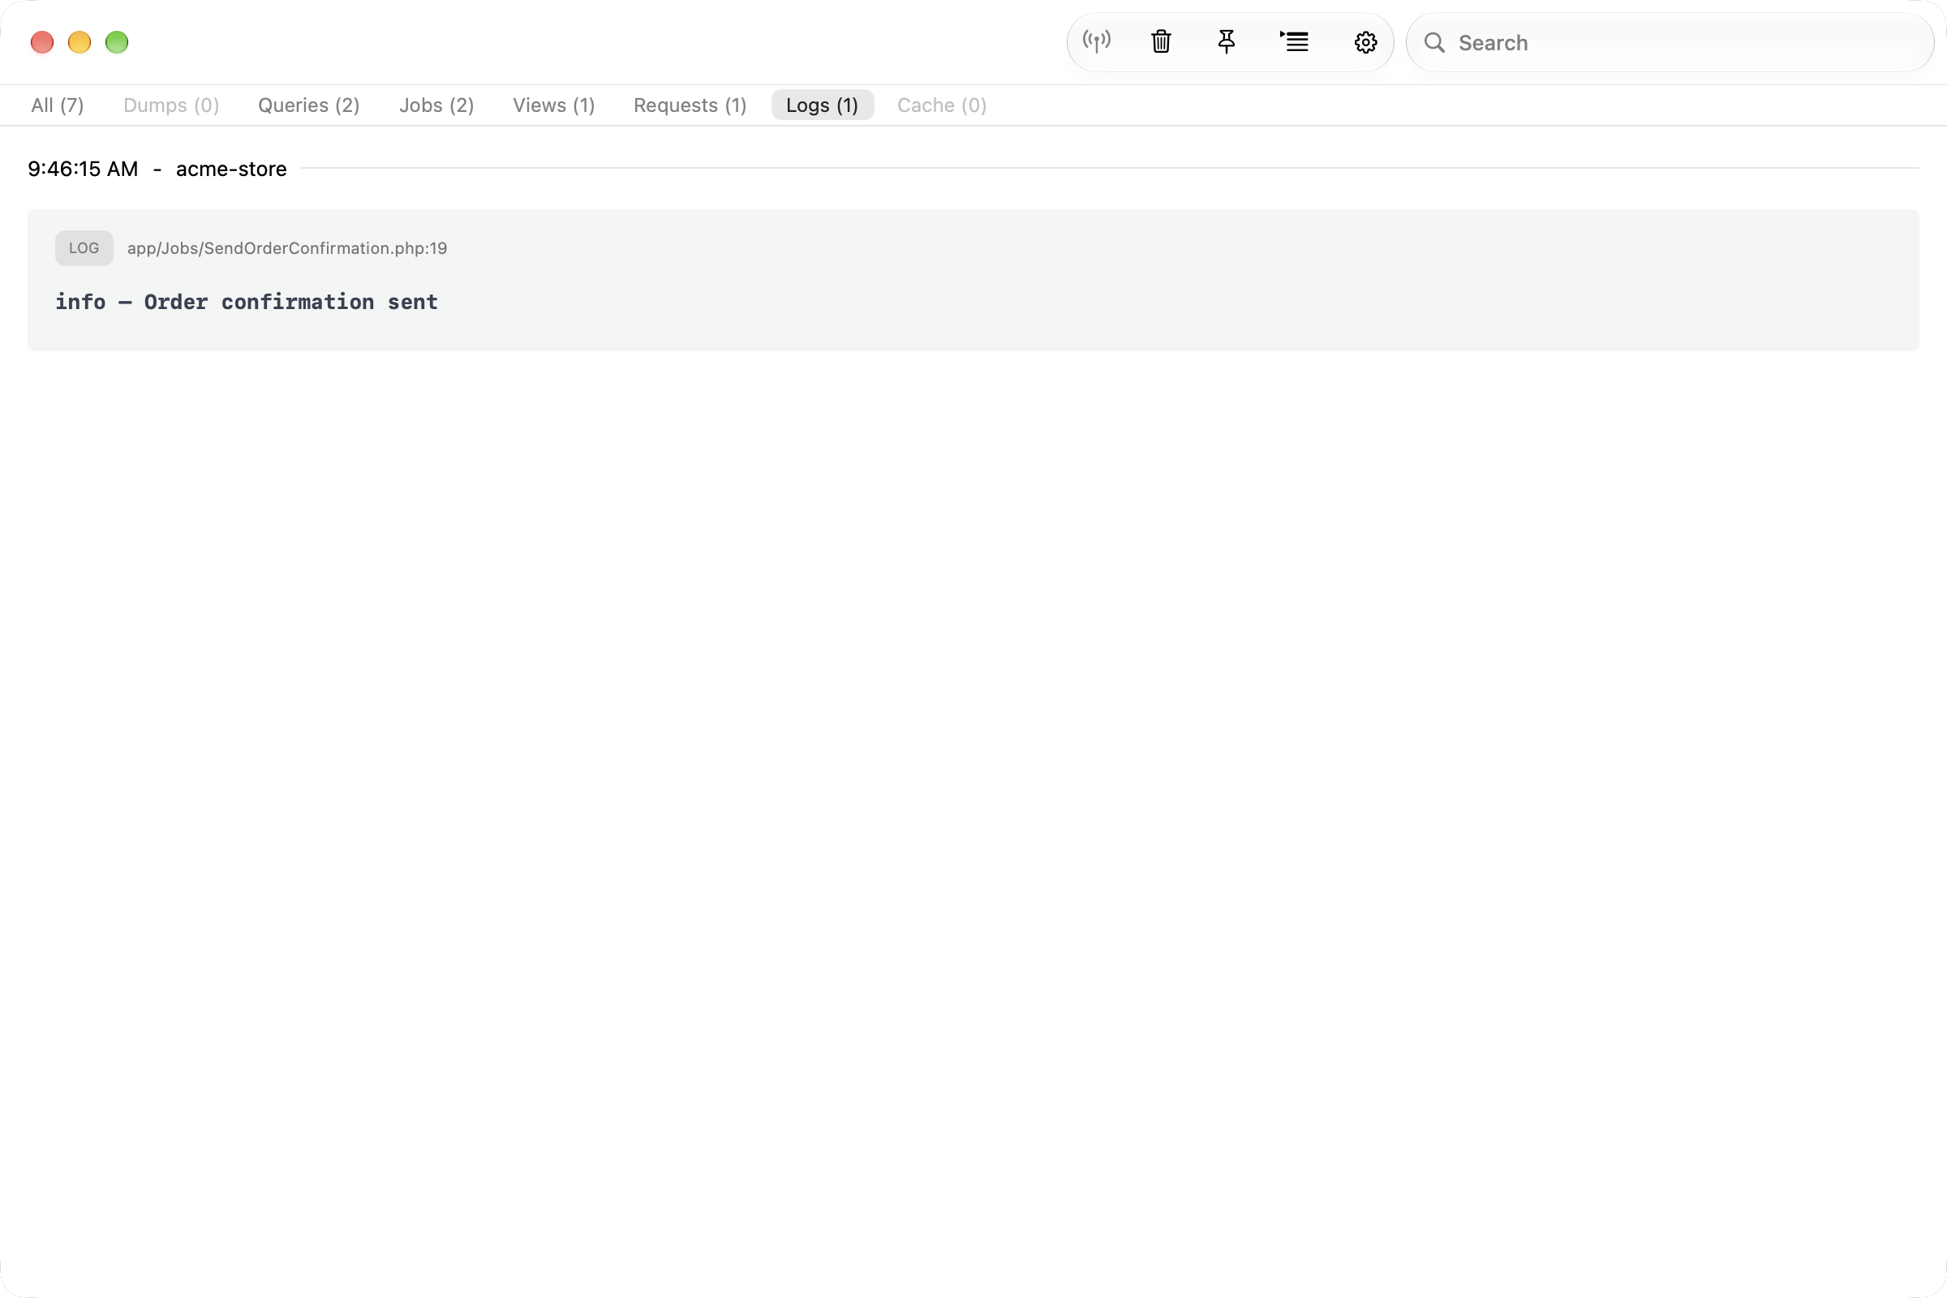
Task: Open settings via the gear icon
Action: click(1366, 42)
